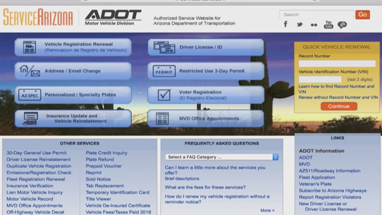Screen dimensions: 382x215
Task: Click the Renew without Record Number and VIN link
Action: [x=338, y=97]
